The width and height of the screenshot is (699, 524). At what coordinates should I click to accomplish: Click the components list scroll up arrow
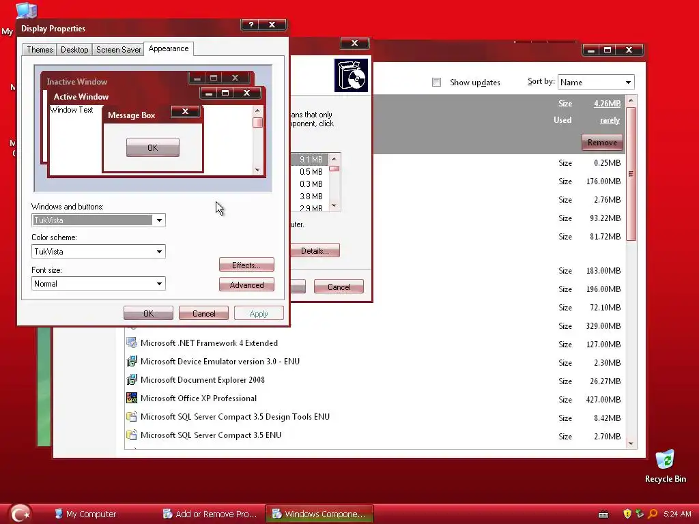click(334, 158)
